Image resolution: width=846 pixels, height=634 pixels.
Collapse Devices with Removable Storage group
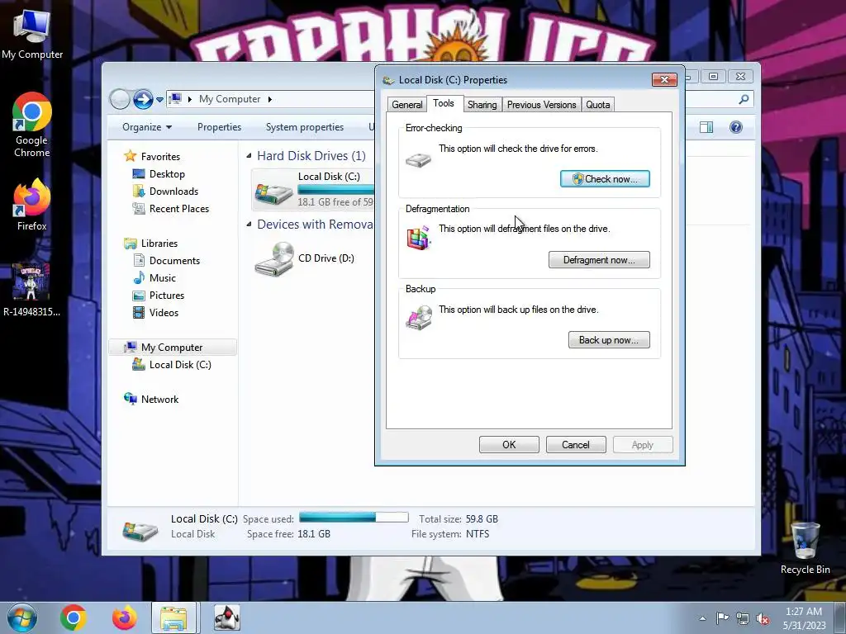(x=249, y=225)
